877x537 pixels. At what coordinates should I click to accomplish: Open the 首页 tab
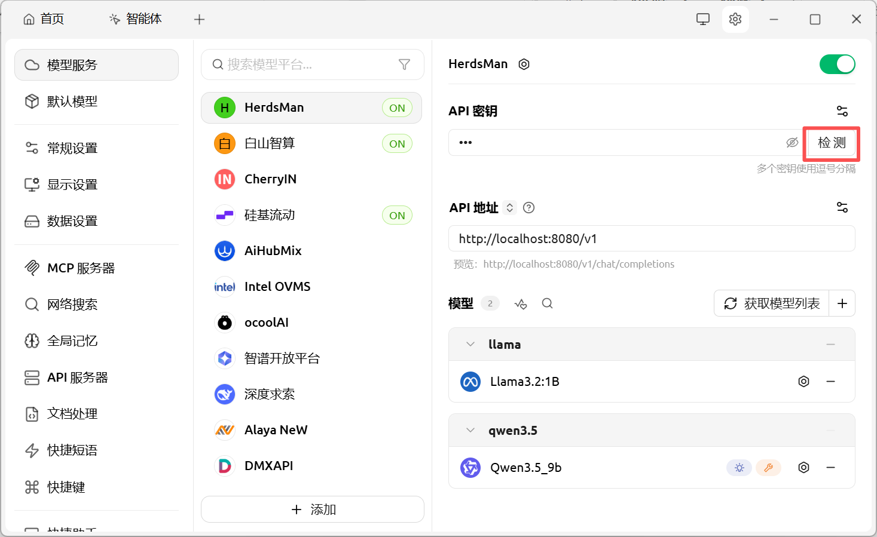click(44, 19)
